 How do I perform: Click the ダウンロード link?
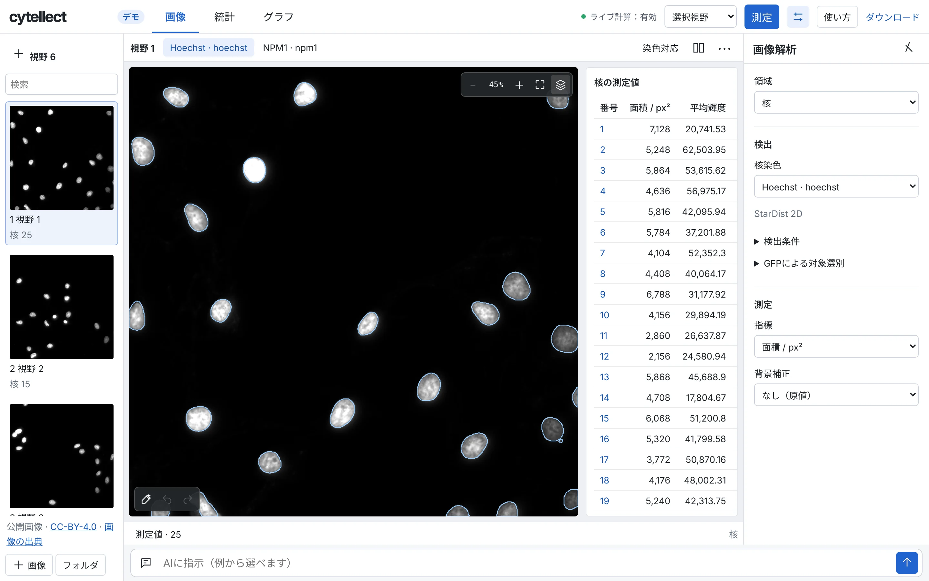point(892,17)
